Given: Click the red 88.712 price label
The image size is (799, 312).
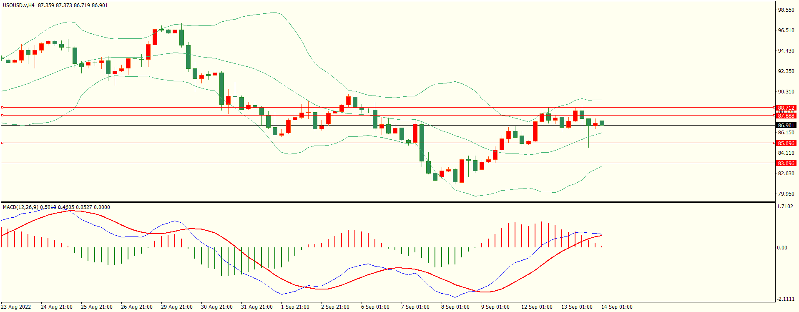Looking at the screenshot, I should [x=786, y=108].
